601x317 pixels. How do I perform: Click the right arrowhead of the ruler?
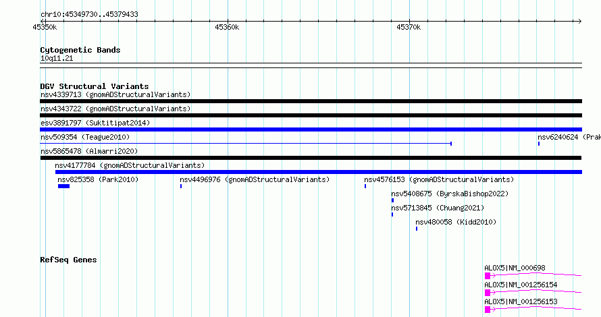[579, 22]
